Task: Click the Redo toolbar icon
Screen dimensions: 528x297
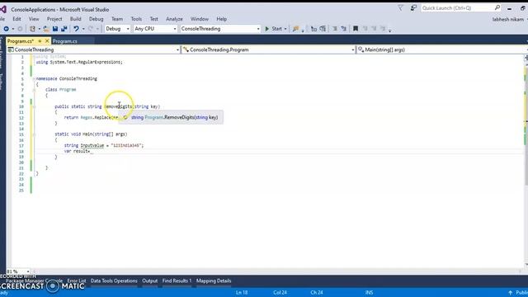Action: [x=90, y=29]
